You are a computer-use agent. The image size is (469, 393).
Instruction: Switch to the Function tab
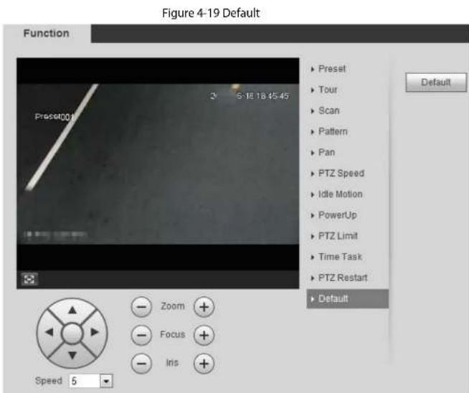(x=47, y=33)
